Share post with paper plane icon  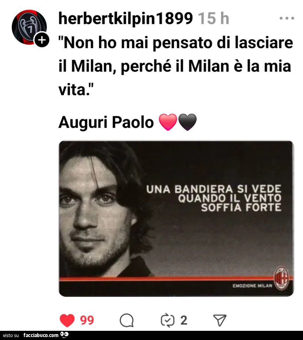click(220, 320)
